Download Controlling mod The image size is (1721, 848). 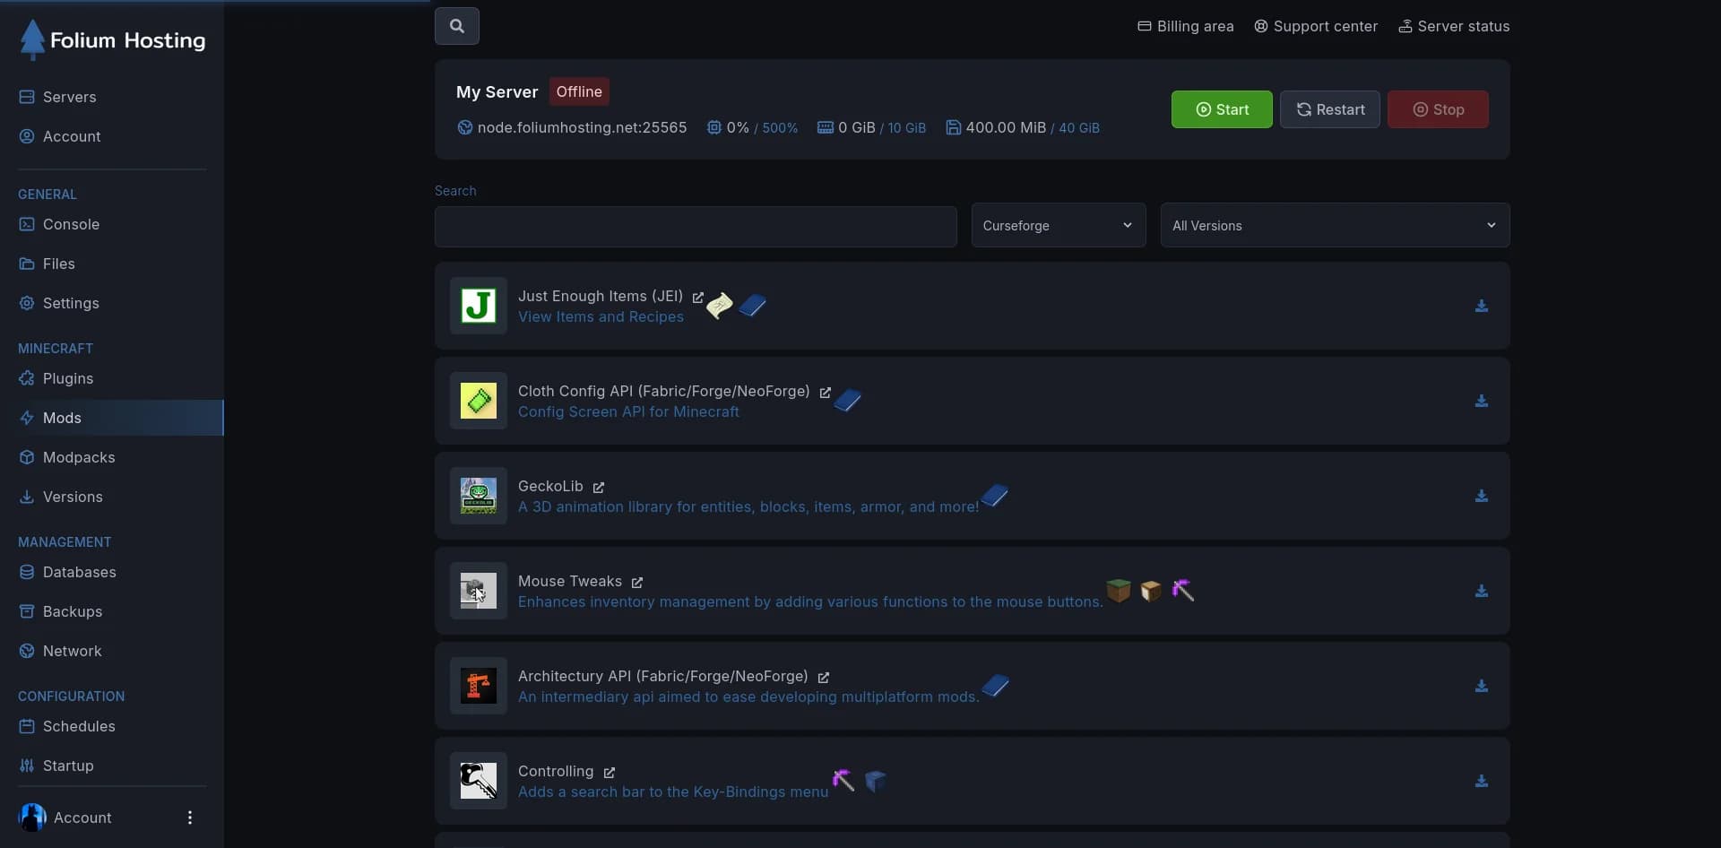[1482, 781]
